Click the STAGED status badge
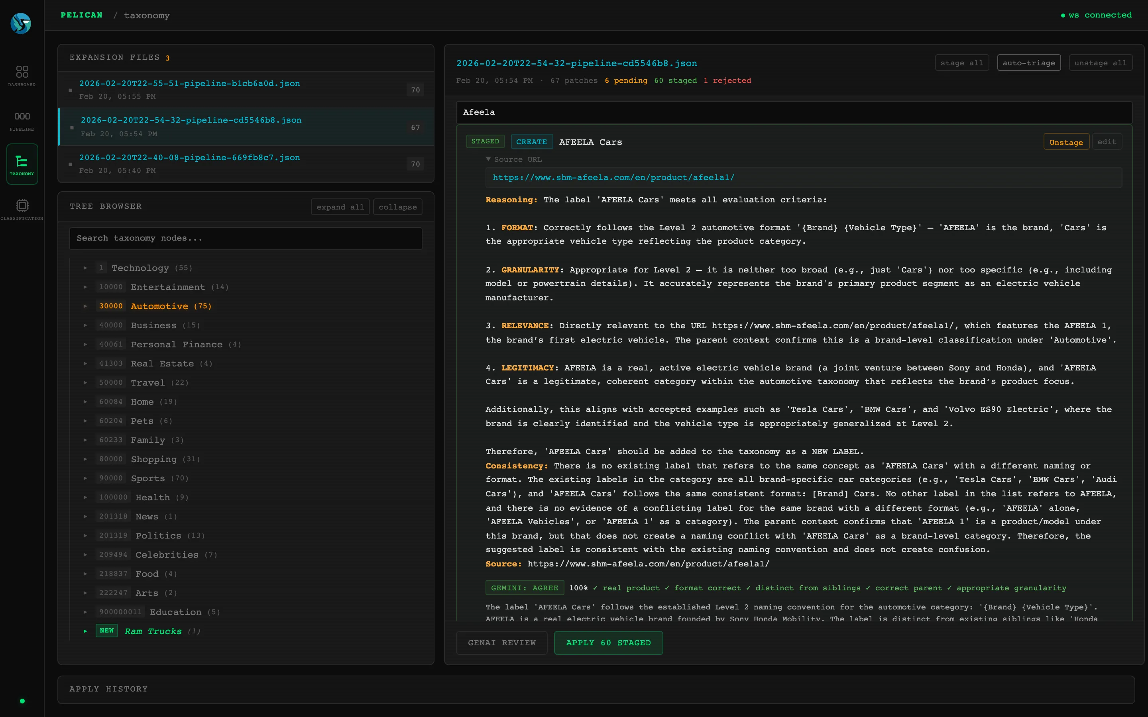Image resolution: width=1148 pixels, height=717 pixels. pyautogui.click(x=485, y=141)
